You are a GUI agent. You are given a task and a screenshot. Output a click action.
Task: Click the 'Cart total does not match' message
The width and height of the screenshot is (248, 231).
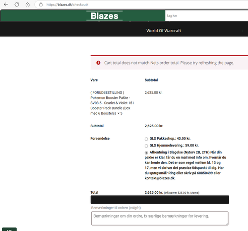click(169, 63)
